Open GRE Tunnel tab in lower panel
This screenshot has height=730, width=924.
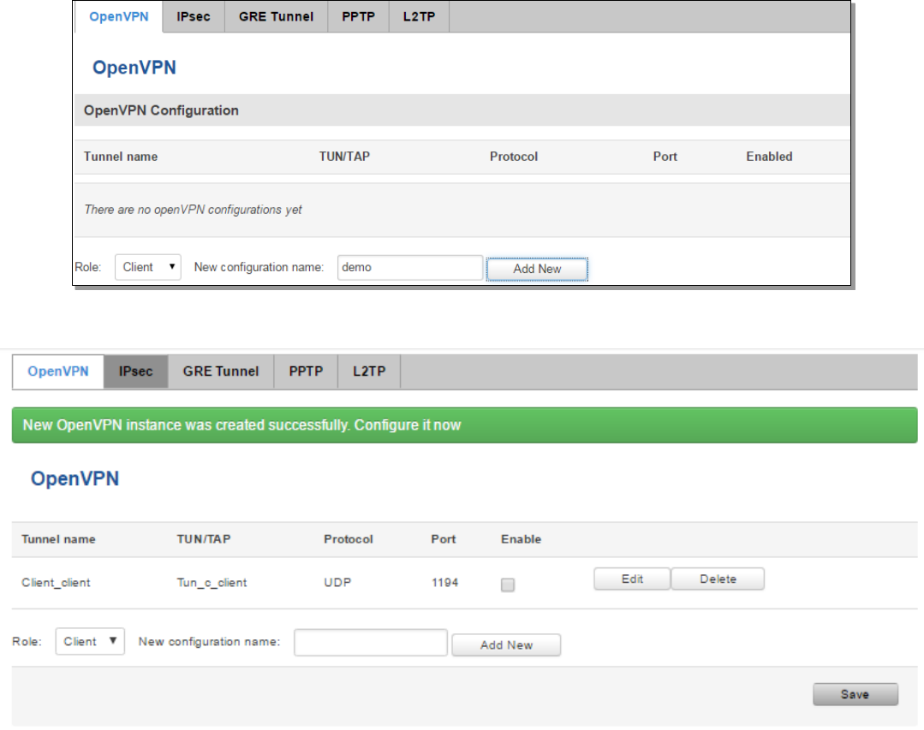pos(221,371)
